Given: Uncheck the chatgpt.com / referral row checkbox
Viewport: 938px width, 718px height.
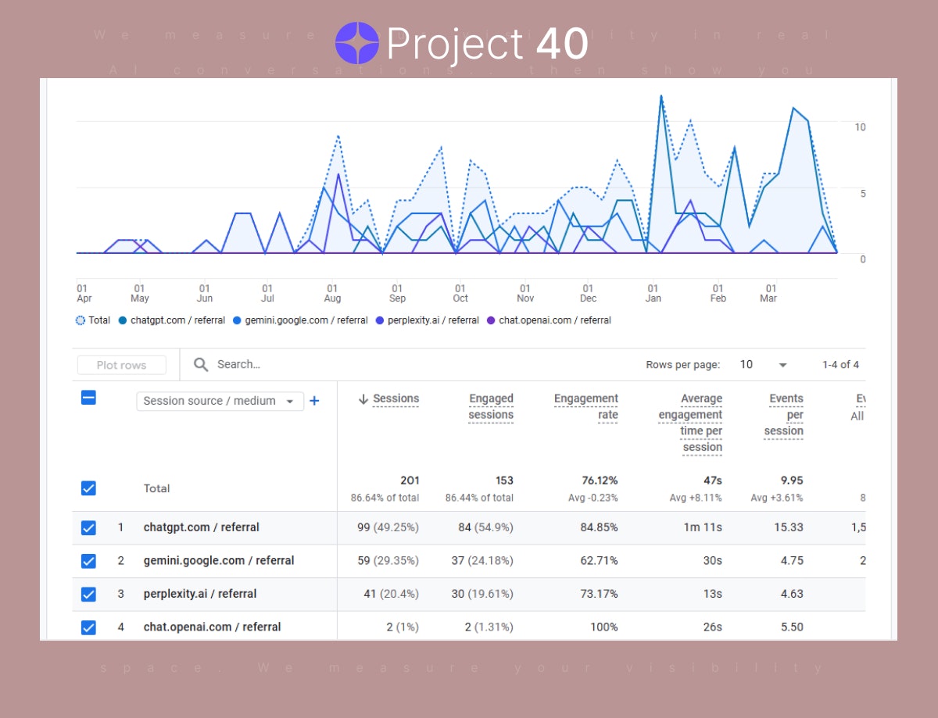Looking at the screenshot, I should click(x=89, y=528).
